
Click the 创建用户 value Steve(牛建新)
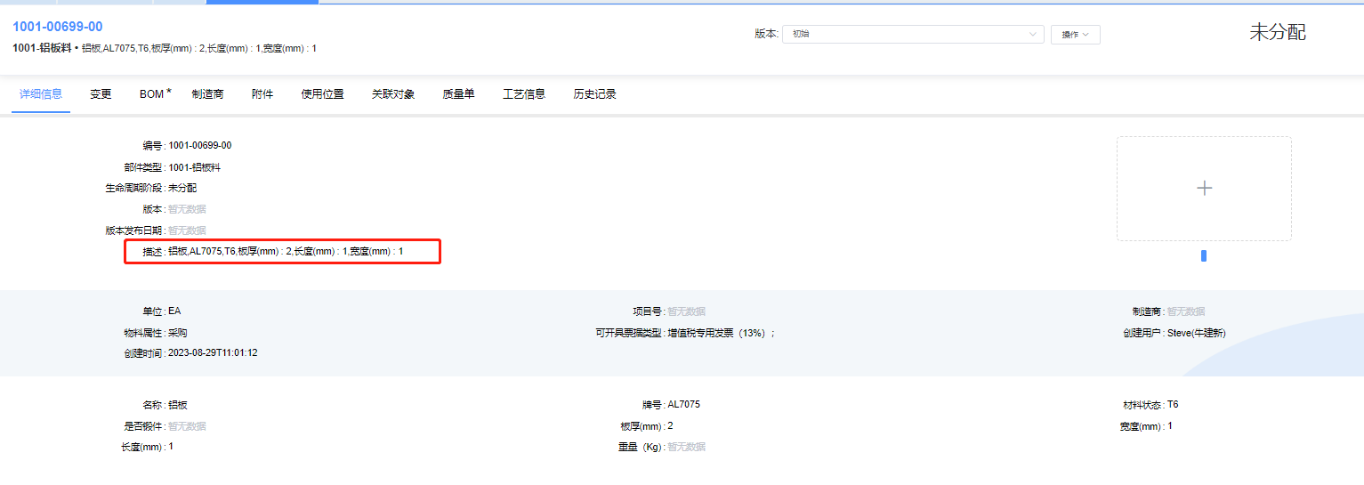(1197, 333)
